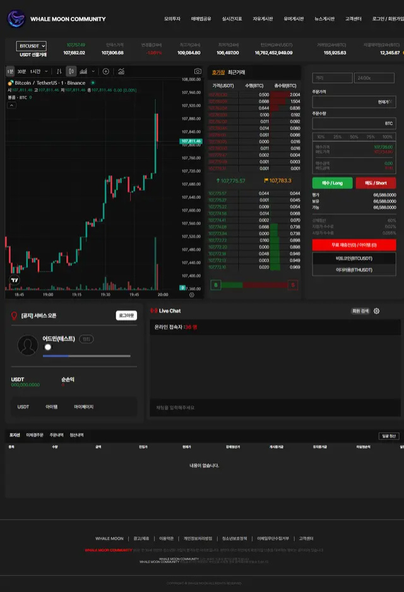Choose the 100% quantity option
The width and height of the screenshot is (404, 592).
tap(388, 136)
